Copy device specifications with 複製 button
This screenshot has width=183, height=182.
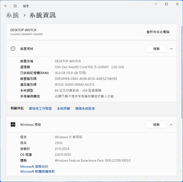[x=156, y=49]
